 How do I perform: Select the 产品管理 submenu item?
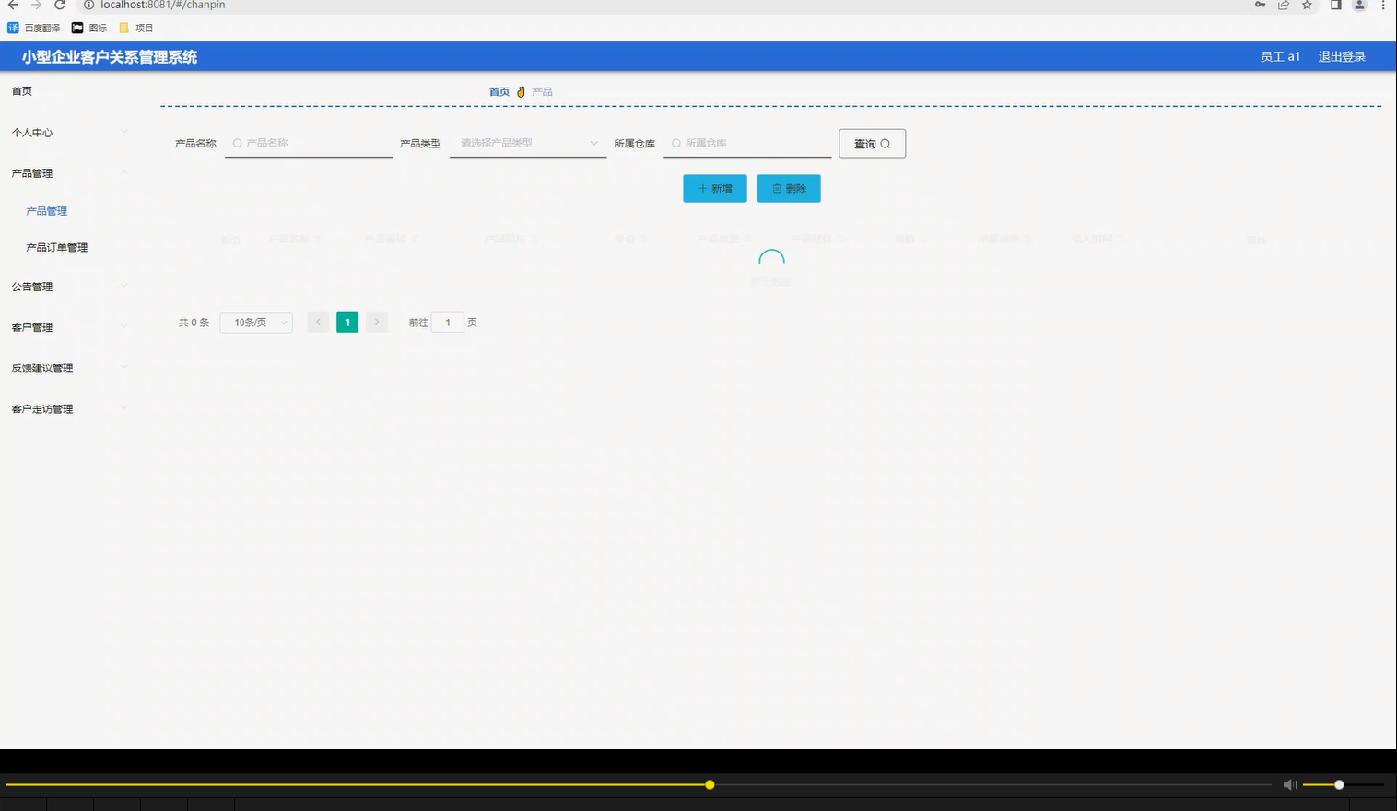click(47, 211)
